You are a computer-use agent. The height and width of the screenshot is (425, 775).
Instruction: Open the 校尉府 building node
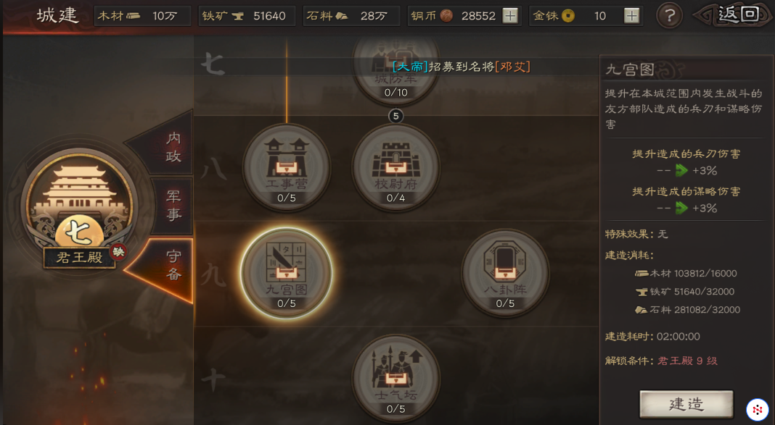pyautogui.click(x=395, y=168)
